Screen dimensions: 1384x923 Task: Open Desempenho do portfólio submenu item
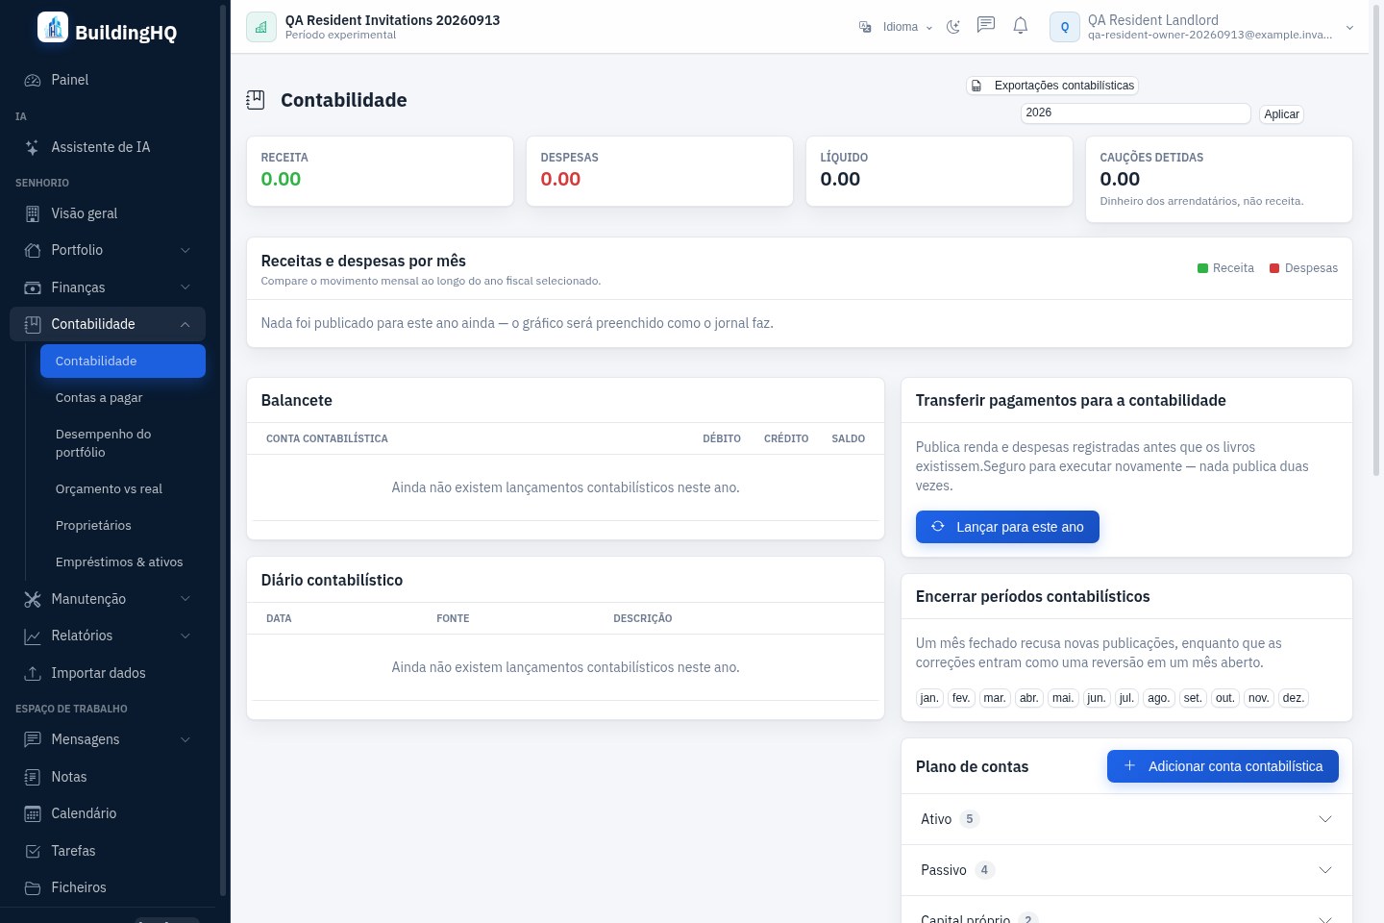123,443
